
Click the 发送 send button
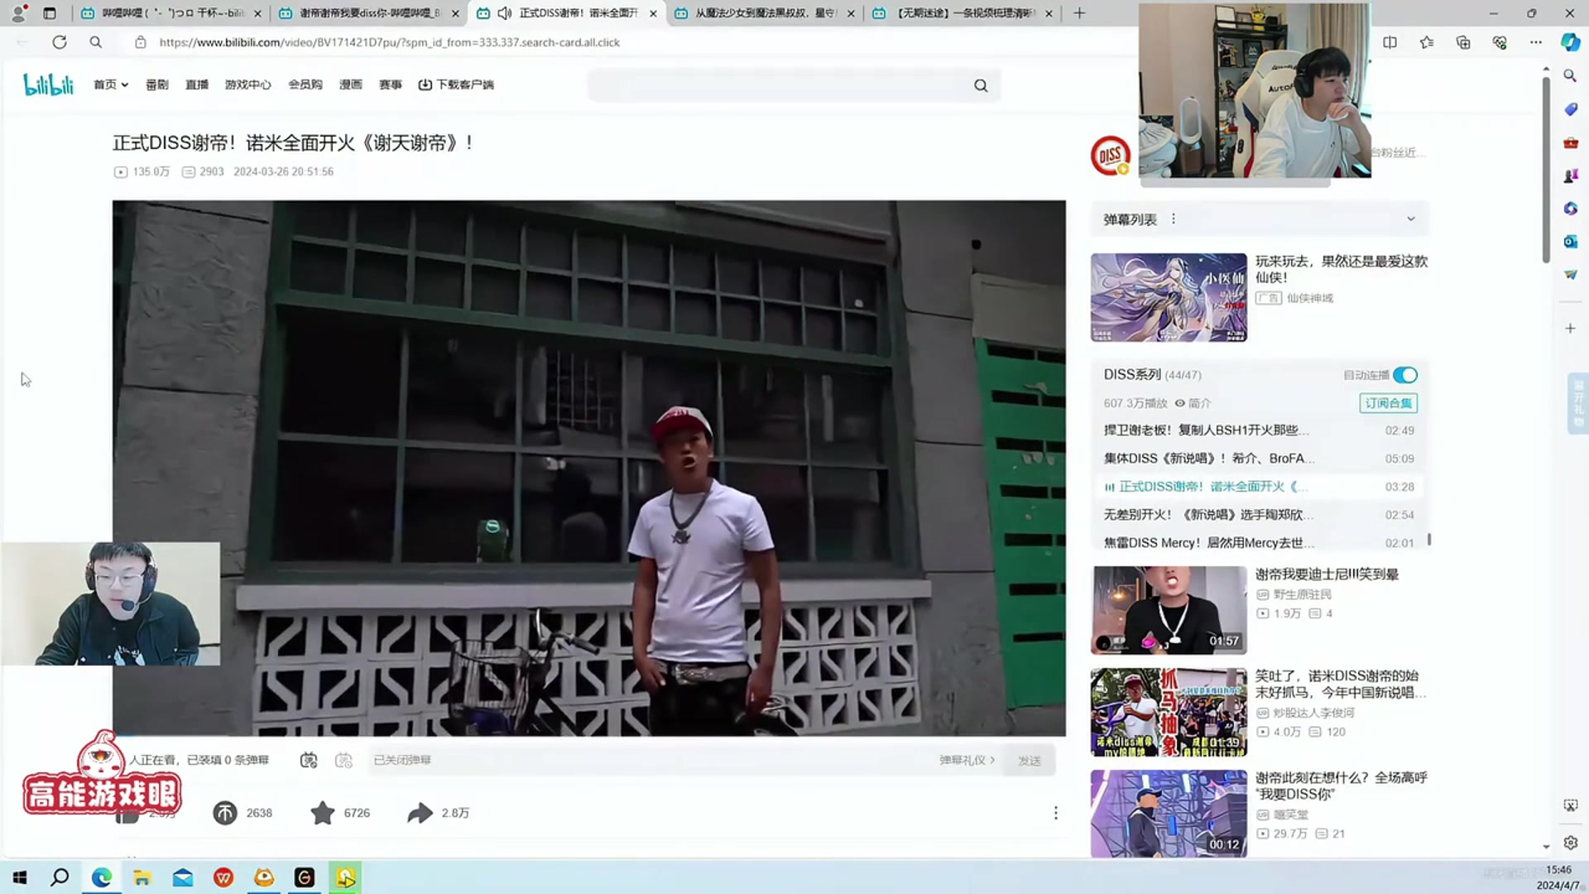point(1029,760)
